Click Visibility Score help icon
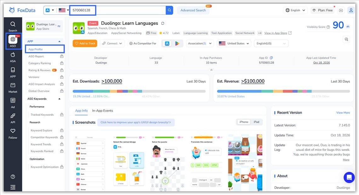The image size is (359, 195). pos(328,27)
